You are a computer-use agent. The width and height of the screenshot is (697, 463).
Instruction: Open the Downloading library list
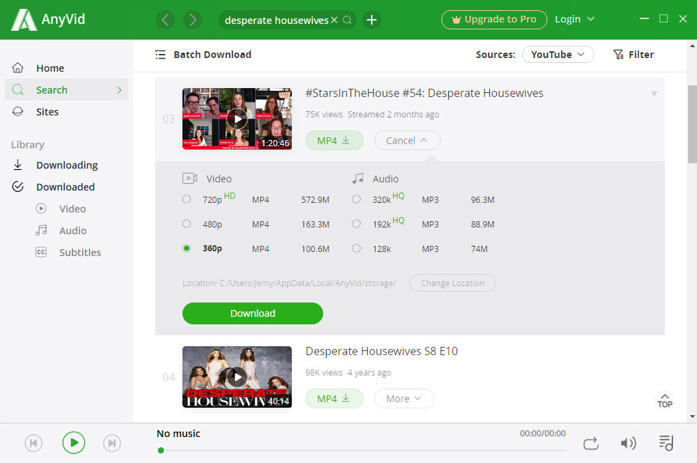(x=67, y=165)
